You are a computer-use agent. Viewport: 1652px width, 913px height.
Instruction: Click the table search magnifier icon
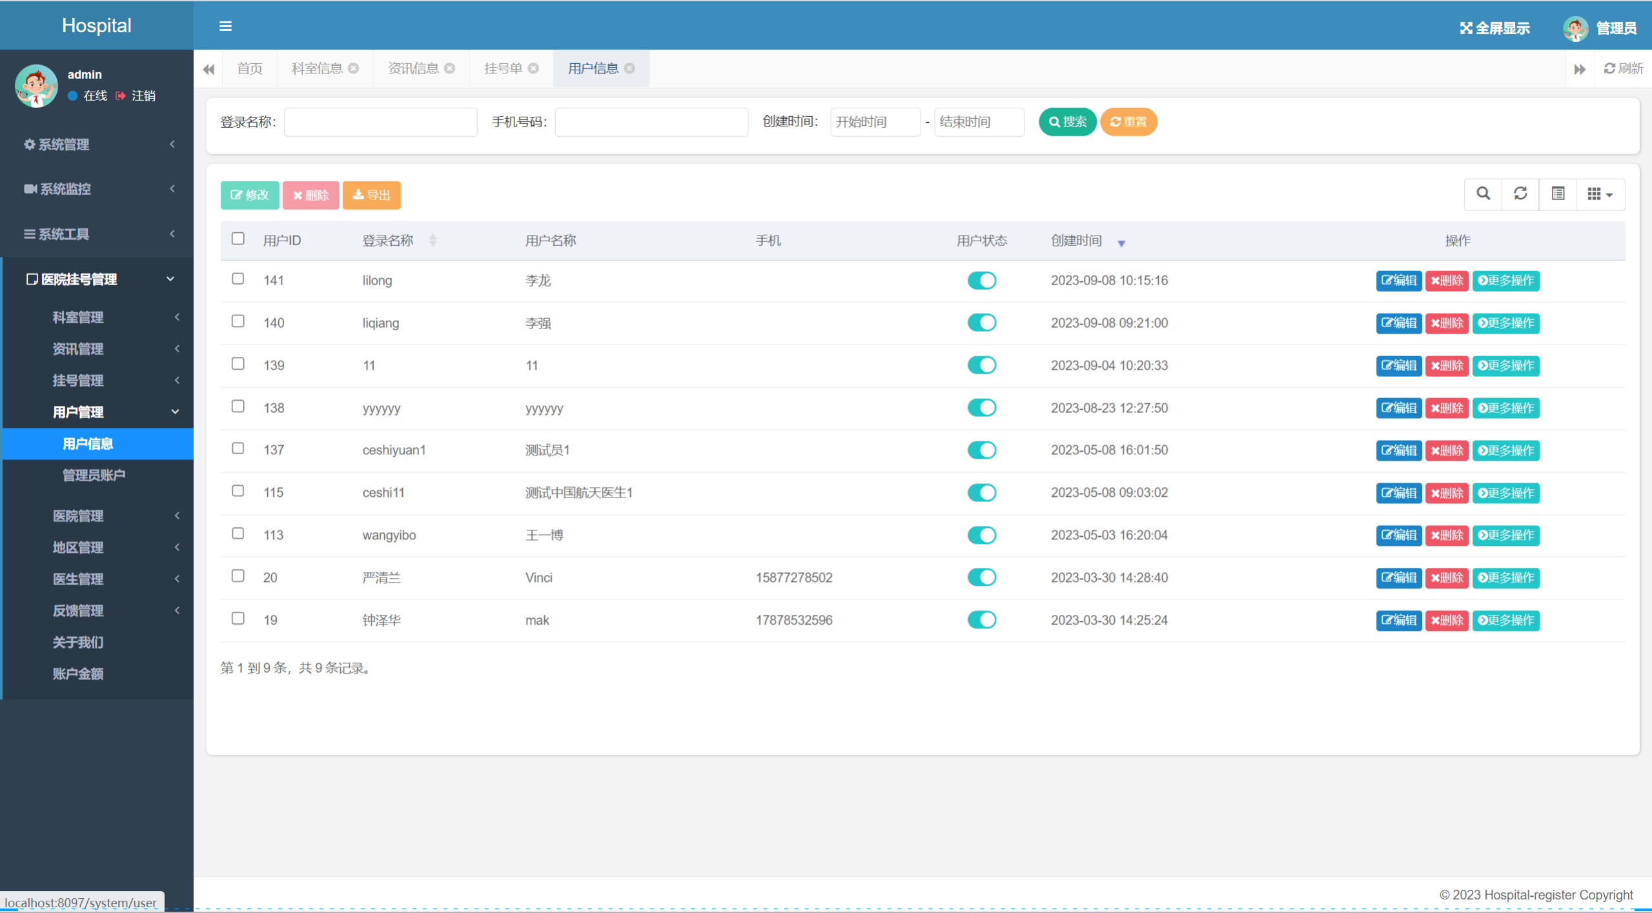[x=1483, y=194]
